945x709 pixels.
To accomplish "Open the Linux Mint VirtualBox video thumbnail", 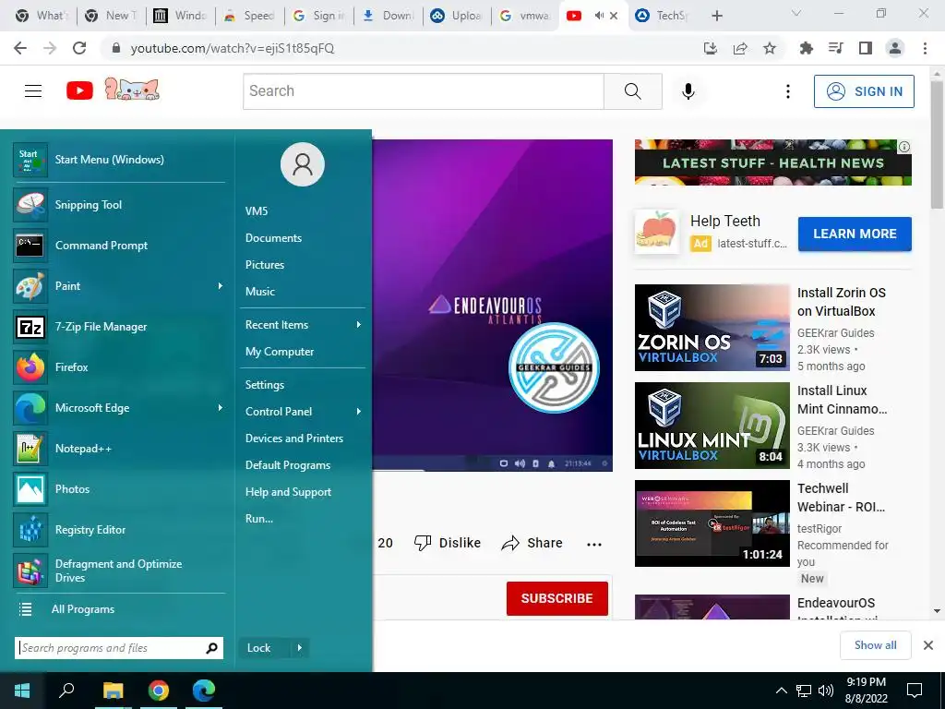I will [x=712, y=426].
